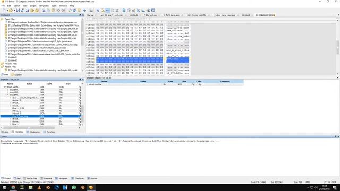Screen dimensions: 340x191
Task: Click the Edit As Hex toolbar icon
Action: point(108,11)
